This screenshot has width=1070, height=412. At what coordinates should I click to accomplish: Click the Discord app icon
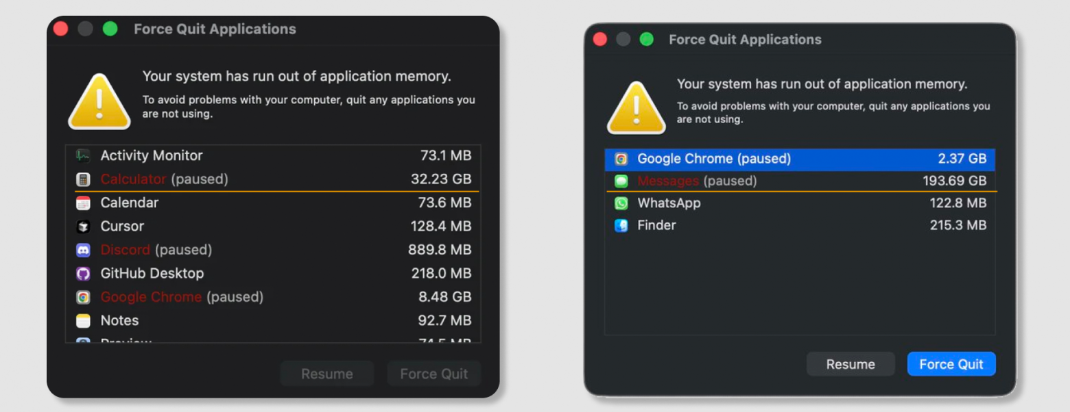(x=83, y=250)
